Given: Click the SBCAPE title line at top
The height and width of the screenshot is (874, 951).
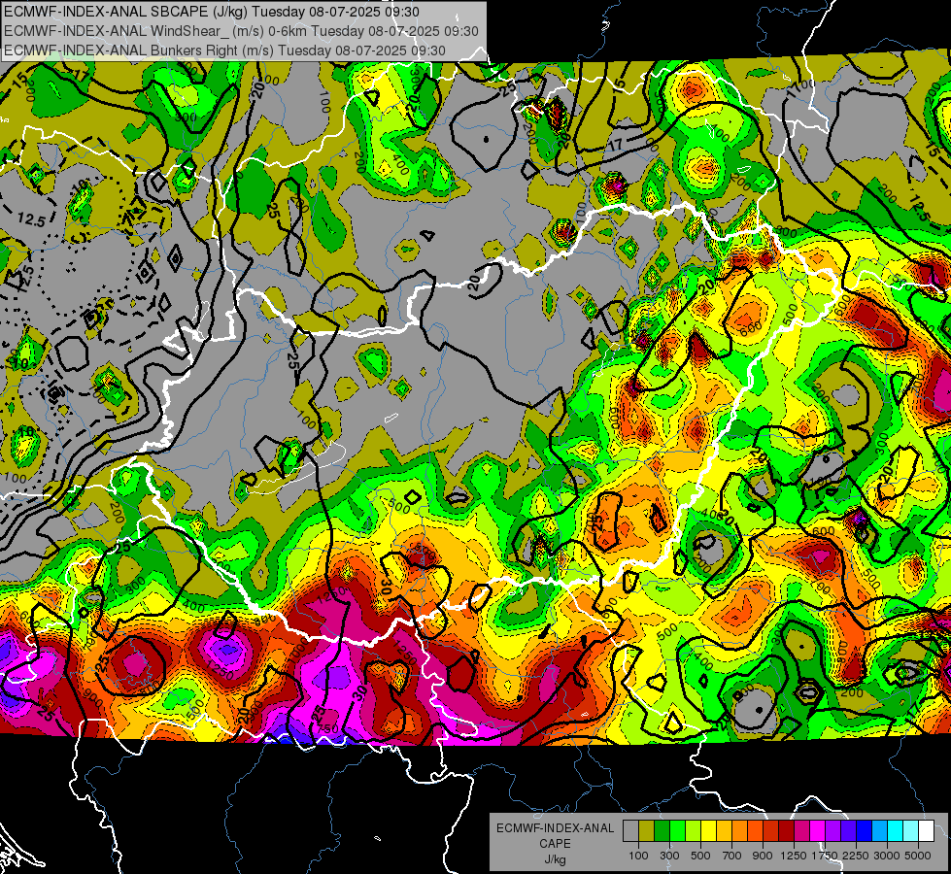Looking at the screenshot, I should [x=211, y=12].
